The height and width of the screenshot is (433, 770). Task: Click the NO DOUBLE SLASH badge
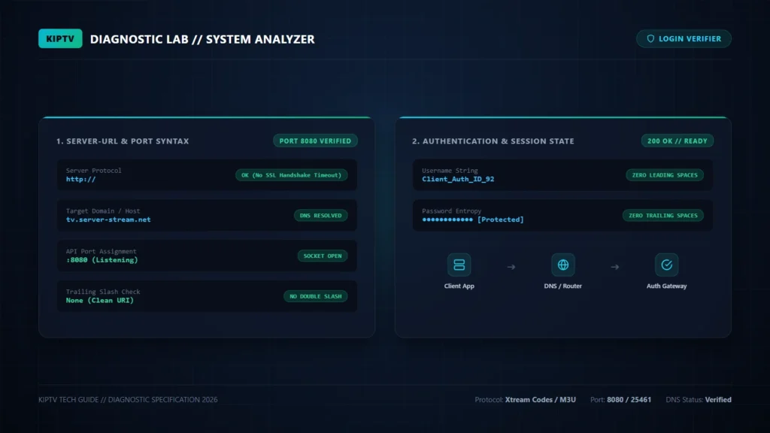pos(315,296)
